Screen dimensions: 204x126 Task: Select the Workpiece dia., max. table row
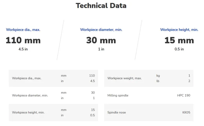pyautogui.click(x=53, y=78)
